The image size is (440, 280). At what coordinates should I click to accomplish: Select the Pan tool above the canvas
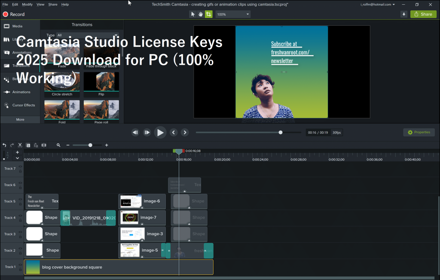click(201, 14)
